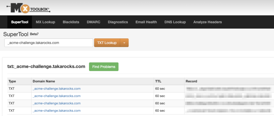274x116 pixels.
Task: Open second row _acme-challenge.takarocks.com link
Action: pos(57,96)
